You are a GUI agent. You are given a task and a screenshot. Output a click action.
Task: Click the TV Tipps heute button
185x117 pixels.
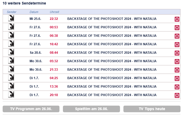[152, 109]
